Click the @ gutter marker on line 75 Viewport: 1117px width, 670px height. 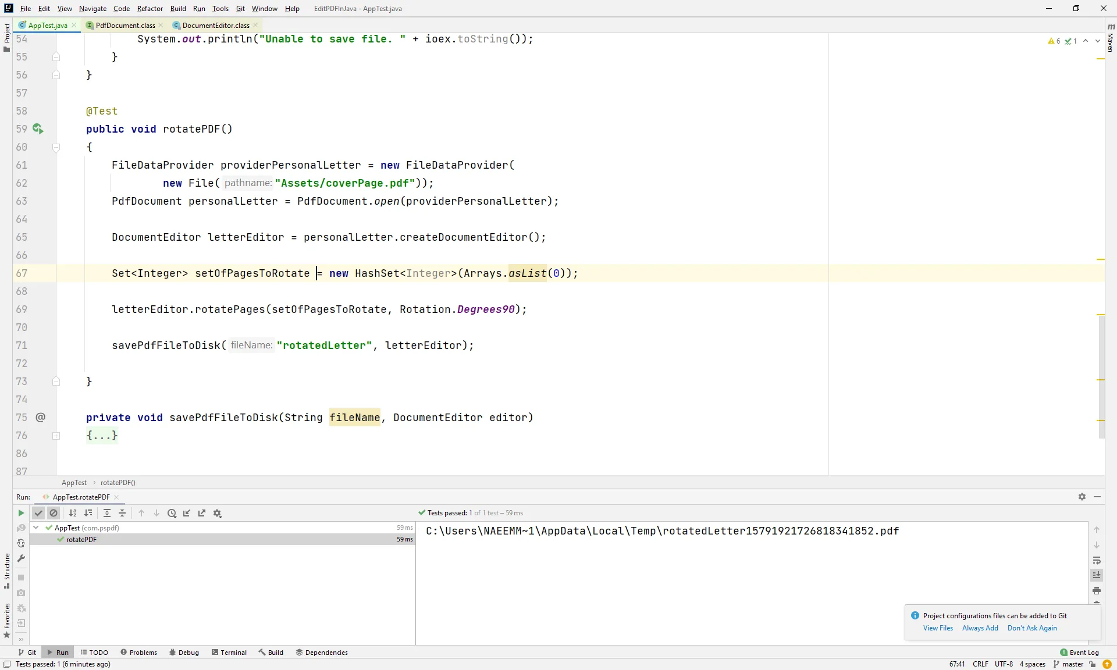pyautogui.click(x=40, y=417)
